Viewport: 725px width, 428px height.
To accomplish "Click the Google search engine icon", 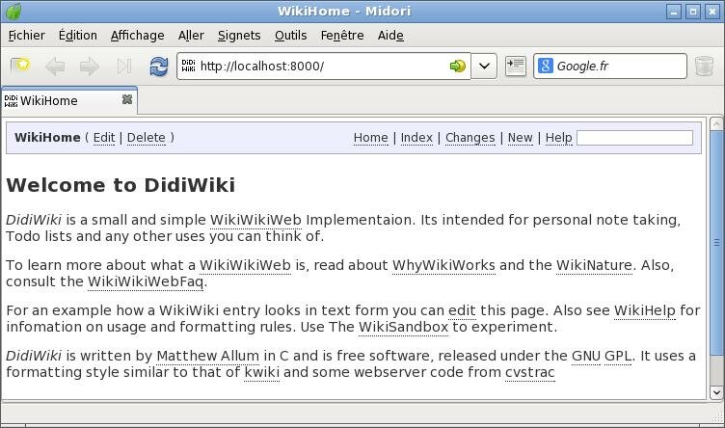I will (x=546, y=66).
